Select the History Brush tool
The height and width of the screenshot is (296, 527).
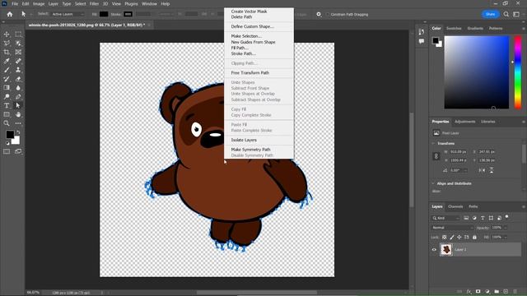(7, 79)
